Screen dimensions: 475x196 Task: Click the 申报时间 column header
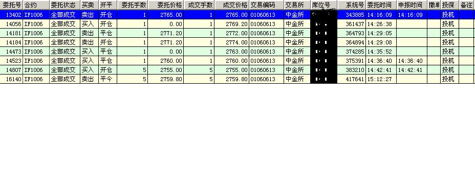412,5
